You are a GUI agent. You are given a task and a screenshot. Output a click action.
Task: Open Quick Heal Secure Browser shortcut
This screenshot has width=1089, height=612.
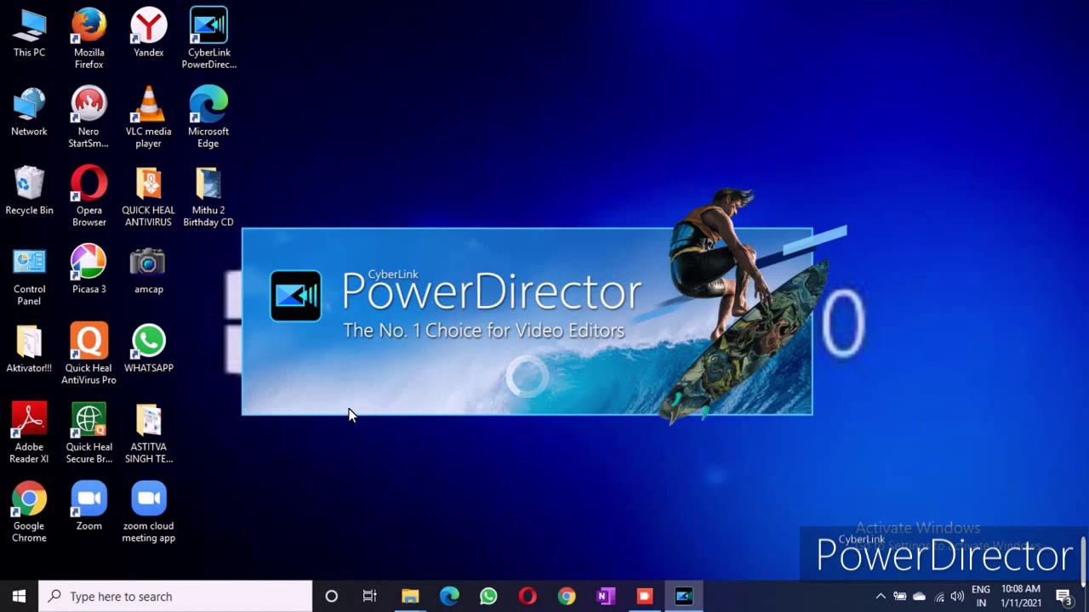88,434
